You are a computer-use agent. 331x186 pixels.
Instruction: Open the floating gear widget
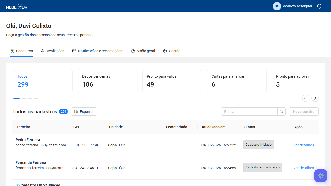coord(320,176)
